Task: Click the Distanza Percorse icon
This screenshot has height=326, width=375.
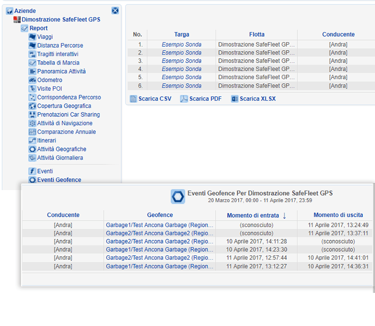Action: [x=32, y=46]
